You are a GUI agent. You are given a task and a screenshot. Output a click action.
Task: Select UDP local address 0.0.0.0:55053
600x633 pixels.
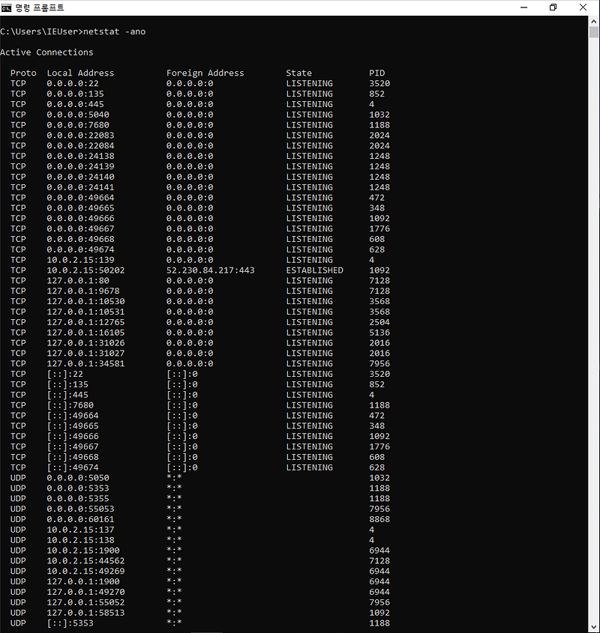coord(80,509)
